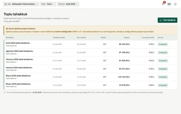
Task: Click the due date 31.07.2026
Action: pyautogui.click(x=81, y=61)
